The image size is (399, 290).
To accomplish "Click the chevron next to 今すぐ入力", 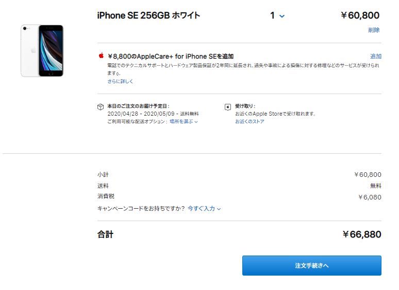I will pyautogui.click(x=219, y=209).
